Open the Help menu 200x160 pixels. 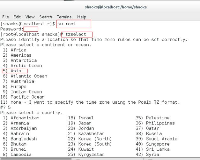(x=82, y=17)
